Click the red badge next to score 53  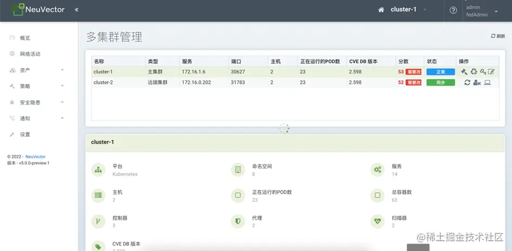pyautogui.click(x=414, y=72)
